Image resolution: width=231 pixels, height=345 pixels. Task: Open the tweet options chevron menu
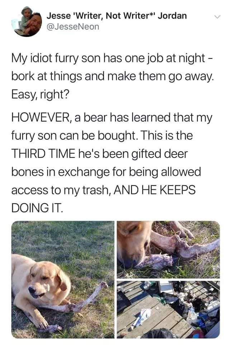(216, 17)
